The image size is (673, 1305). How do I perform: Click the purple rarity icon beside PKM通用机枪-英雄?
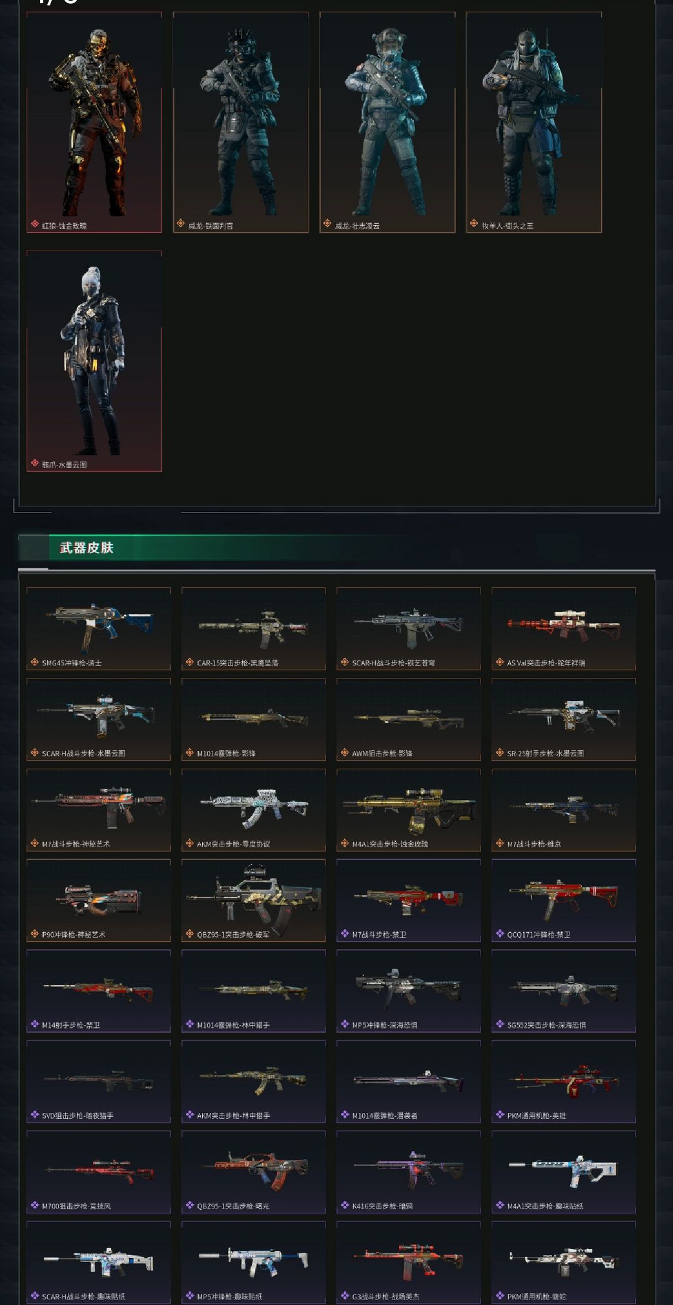(x=500, y=1114)
